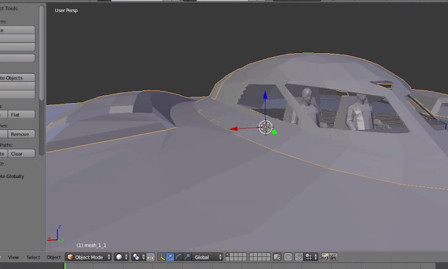Screen dimensions: 448x269
Task: Toggle manipulate center points icon
Action: 150,257
